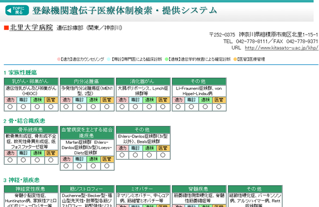Click the 専診 circle under Ehlers-Danlos その他

click(x=135, y=155)
